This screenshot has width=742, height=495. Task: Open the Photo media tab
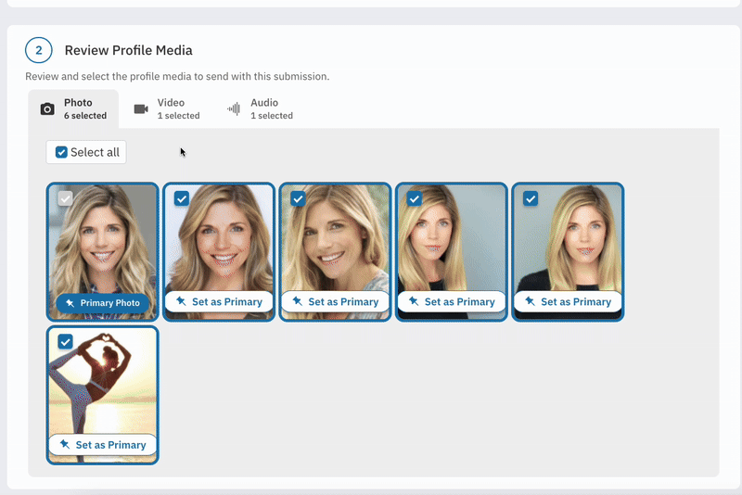pos(73,108)
